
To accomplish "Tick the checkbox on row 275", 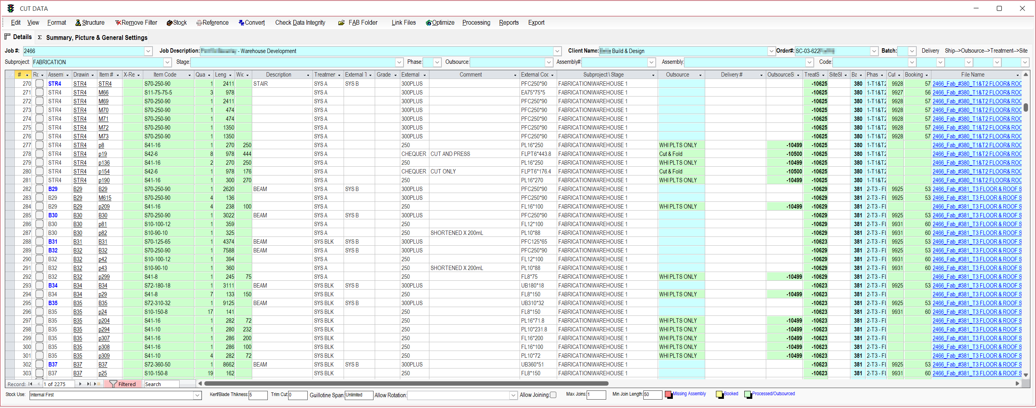I will click(40, 127).
